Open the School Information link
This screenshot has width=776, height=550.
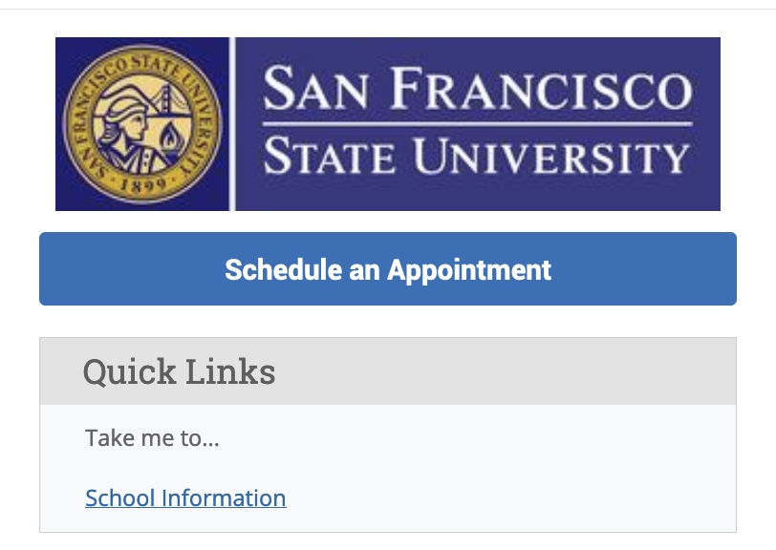coord(185,497)
